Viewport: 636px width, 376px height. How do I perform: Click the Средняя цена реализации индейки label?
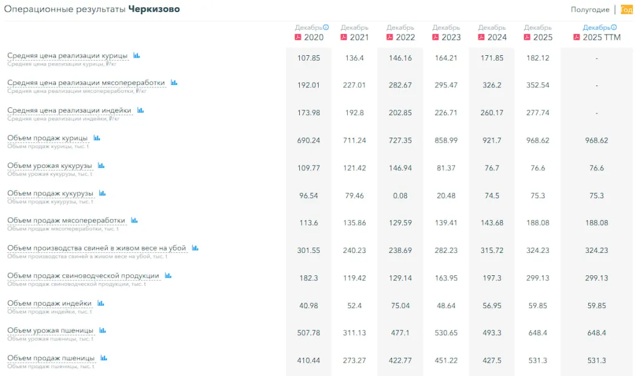click(70, 110)
